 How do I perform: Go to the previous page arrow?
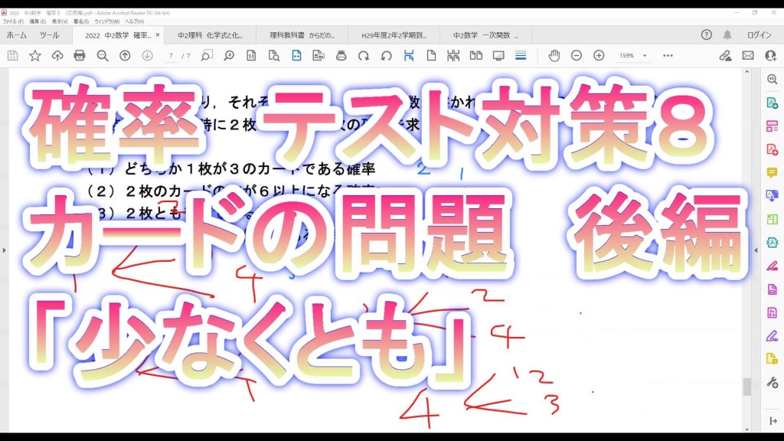pyautogui.click(x=125, y=56)
